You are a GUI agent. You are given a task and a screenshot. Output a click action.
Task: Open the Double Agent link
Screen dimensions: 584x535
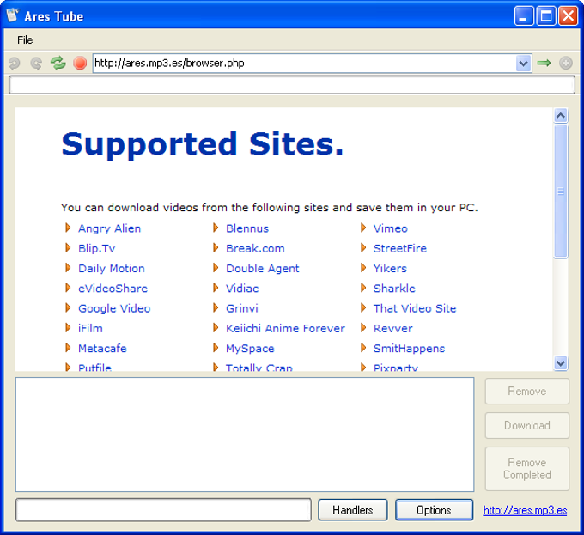tap(263, 269)
